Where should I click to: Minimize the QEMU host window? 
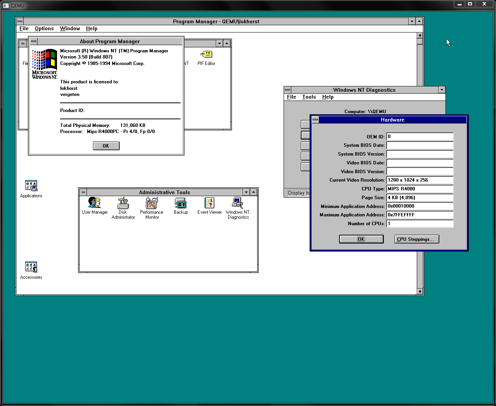(x=459, y=4)
